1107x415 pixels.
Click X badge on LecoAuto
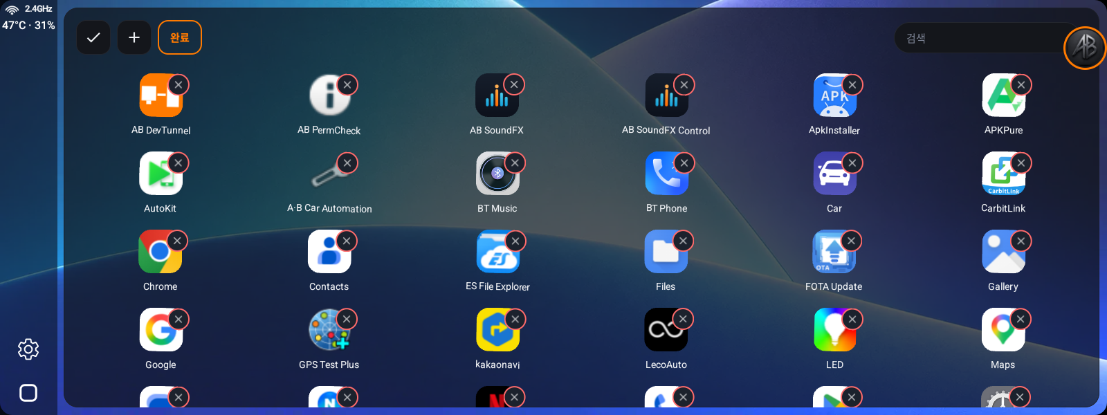tap(683, 319)
